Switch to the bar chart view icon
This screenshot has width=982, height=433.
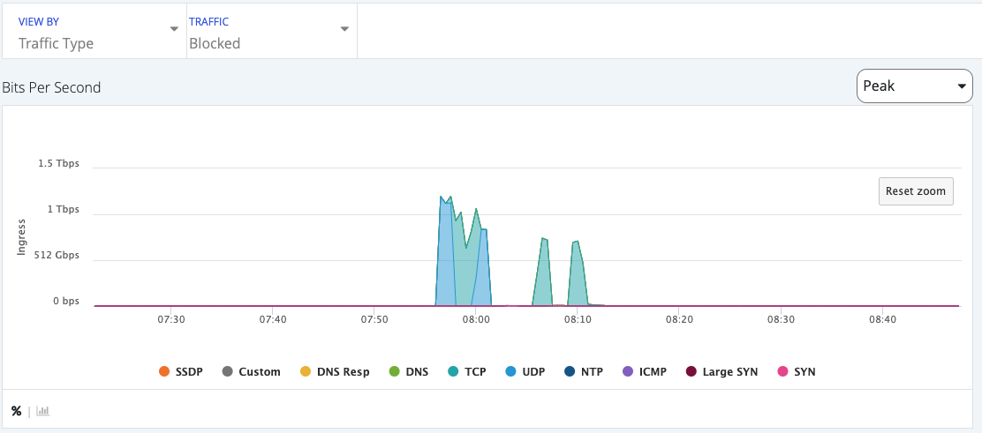tap(42, 411)
